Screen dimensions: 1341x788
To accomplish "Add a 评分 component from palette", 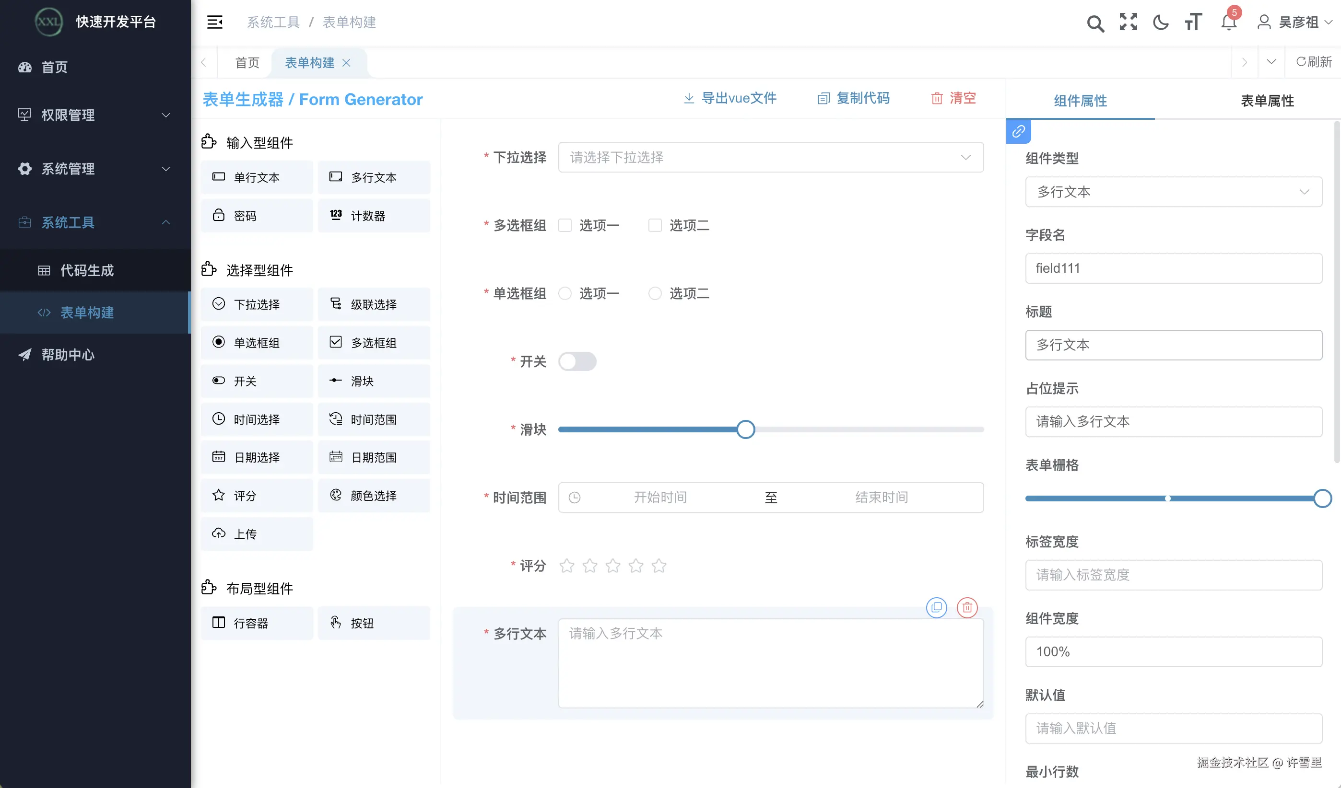I will coord(257,496).
